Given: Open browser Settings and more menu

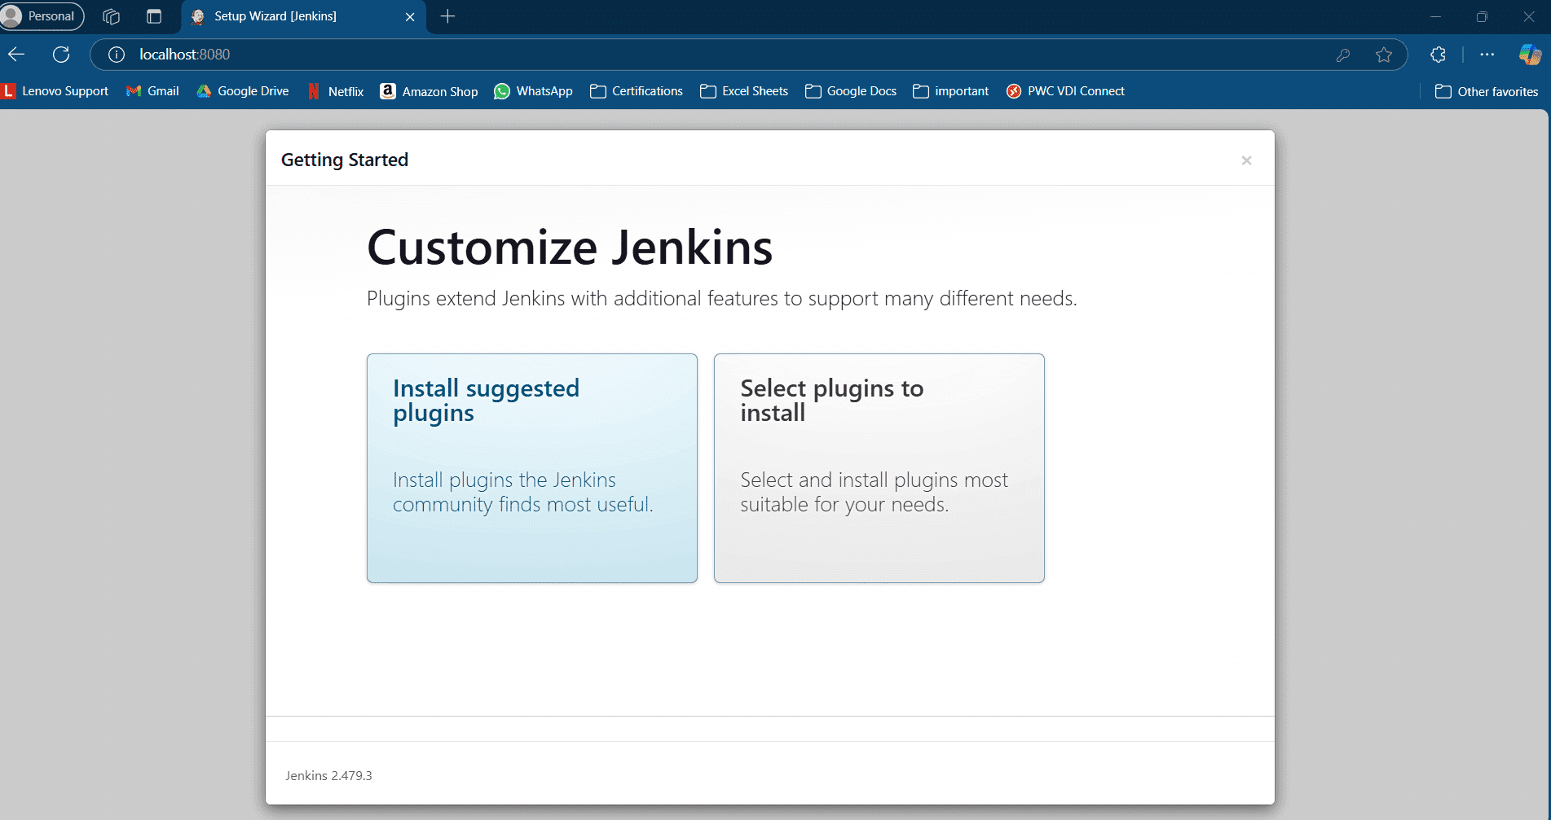Looking at the screenshot, I should 1487,55.
